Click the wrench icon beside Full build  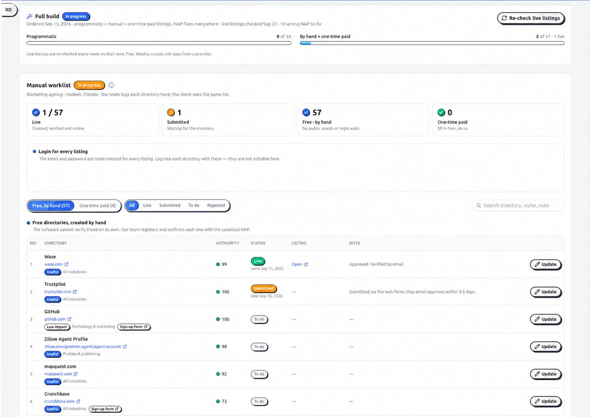point(29,16)
